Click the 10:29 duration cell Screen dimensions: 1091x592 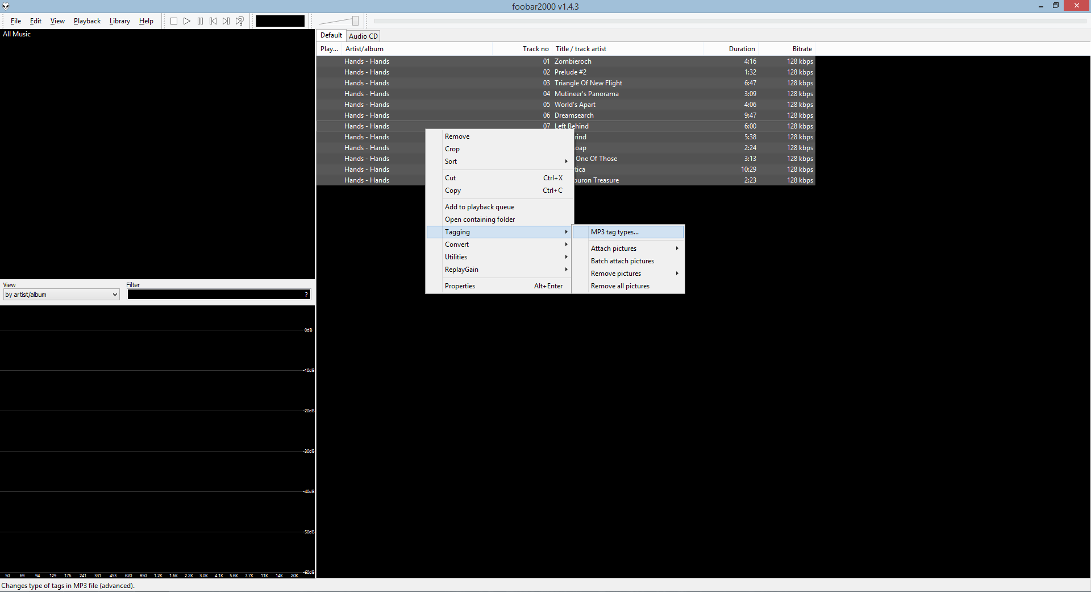(748, 169)
